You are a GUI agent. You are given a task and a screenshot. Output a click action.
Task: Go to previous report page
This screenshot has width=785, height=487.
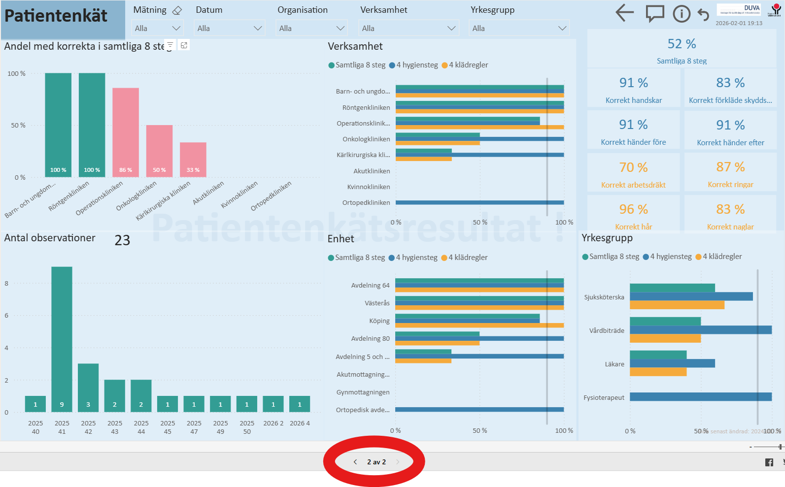point(355,462)
